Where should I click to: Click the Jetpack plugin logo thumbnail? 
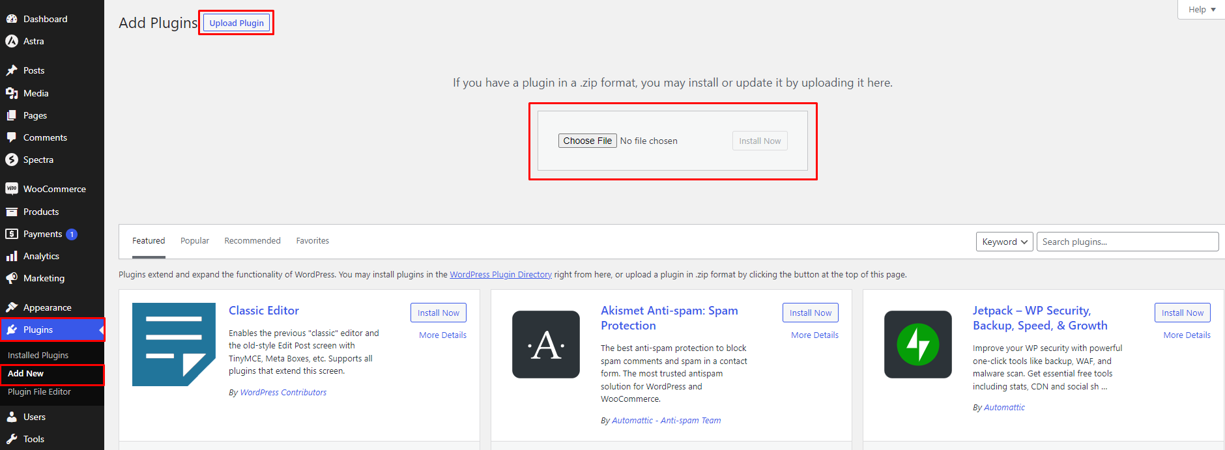click(917, 345)
